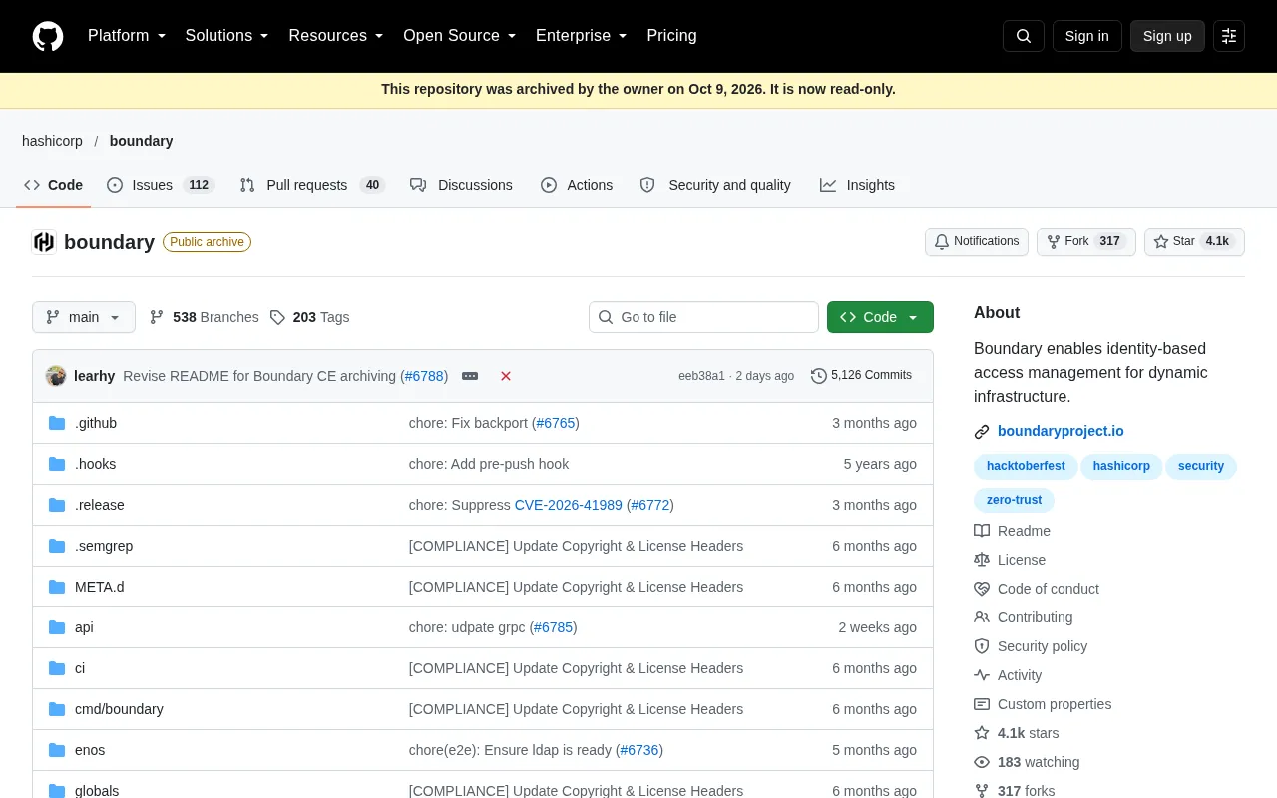Star the boundary repository
The height and width of the screenshot is (798, 1277).
[1194, 242]
